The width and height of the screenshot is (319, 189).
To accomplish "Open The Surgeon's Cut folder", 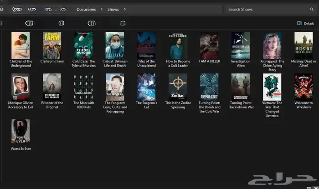I will coord(146,91).
